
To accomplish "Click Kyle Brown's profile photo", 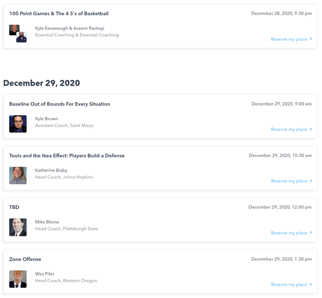I will pos(18,124).
